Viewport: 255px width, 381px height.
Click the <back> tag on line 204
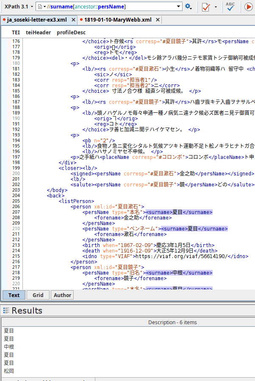point(55,196)
